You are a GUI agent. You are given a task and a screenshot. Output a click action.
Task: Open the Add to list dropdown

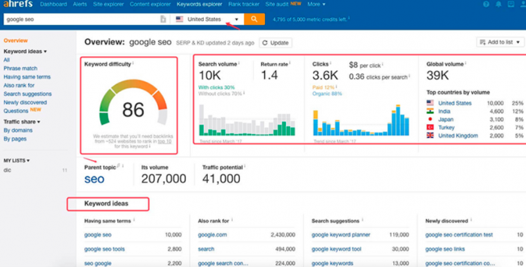[x=500, y=42]
